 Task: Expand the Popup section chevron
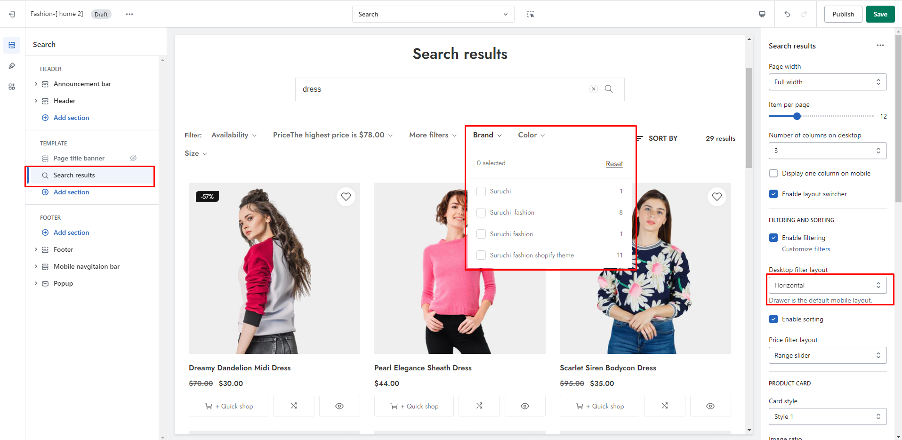[36, 283]
